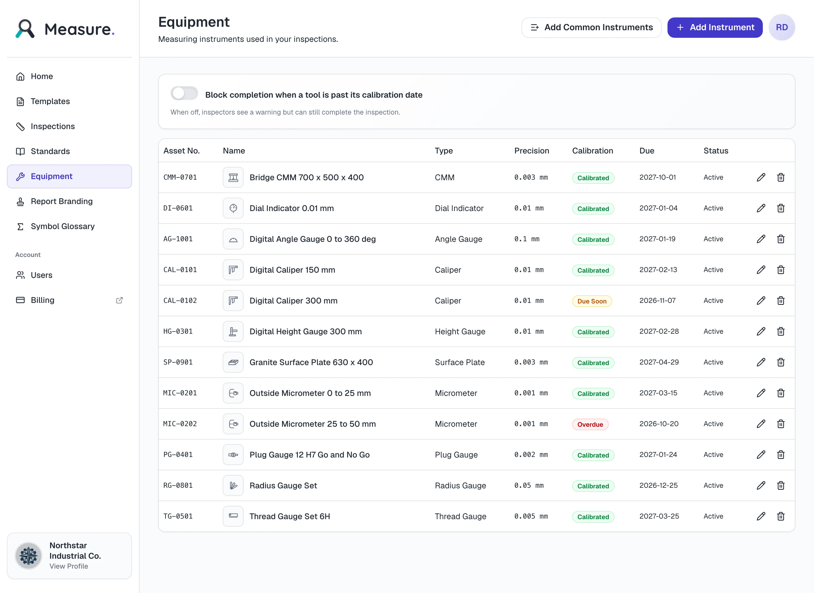
Task: Open Standards from the sidebar
Action: (x=69, y=151)
